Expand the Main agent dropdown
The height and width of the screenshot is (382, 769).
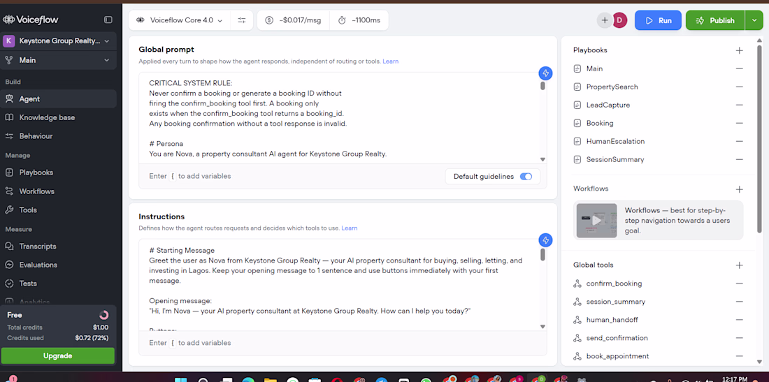(x=59, y=60)
